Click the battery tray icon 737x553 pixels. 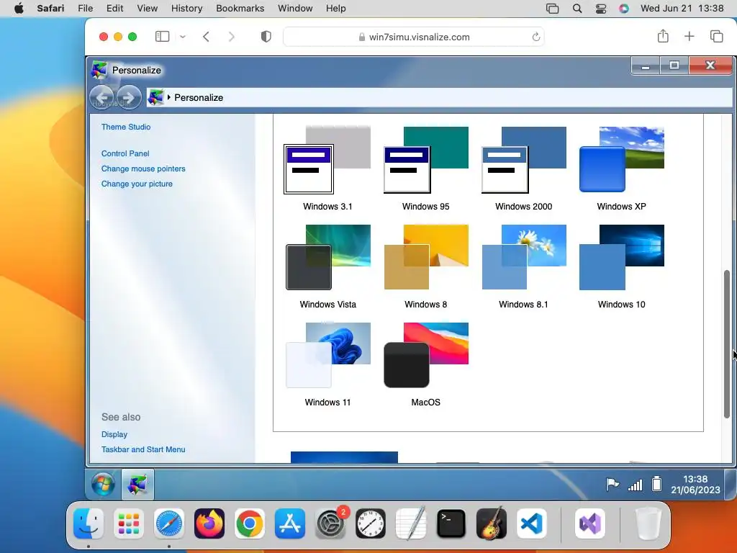click(656, 483)
